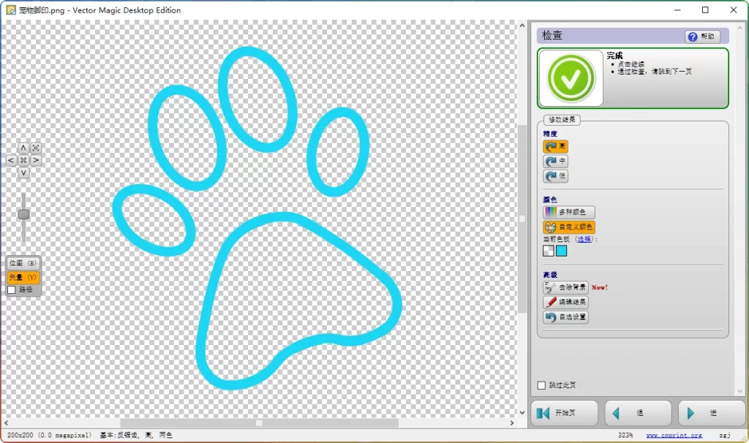Click the cyan color swatch in palette
The image size is (749, 443).
(x=561, y=251)
